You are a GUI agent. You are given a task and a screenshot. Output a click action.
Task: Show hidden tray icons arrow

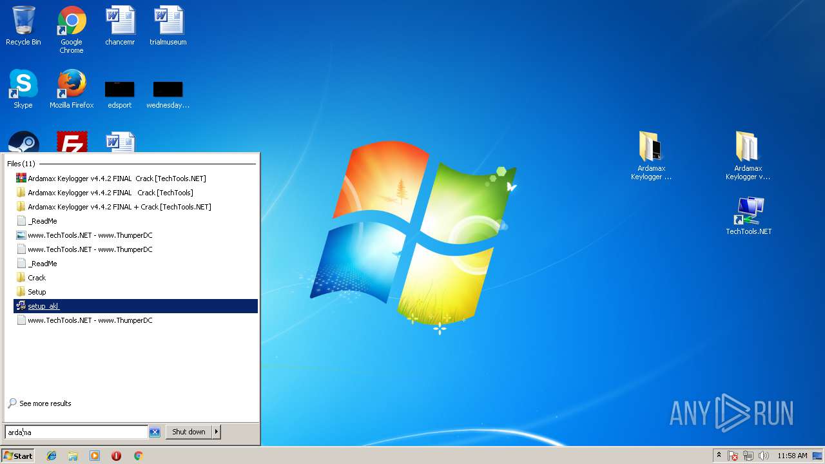click(719, 455)
